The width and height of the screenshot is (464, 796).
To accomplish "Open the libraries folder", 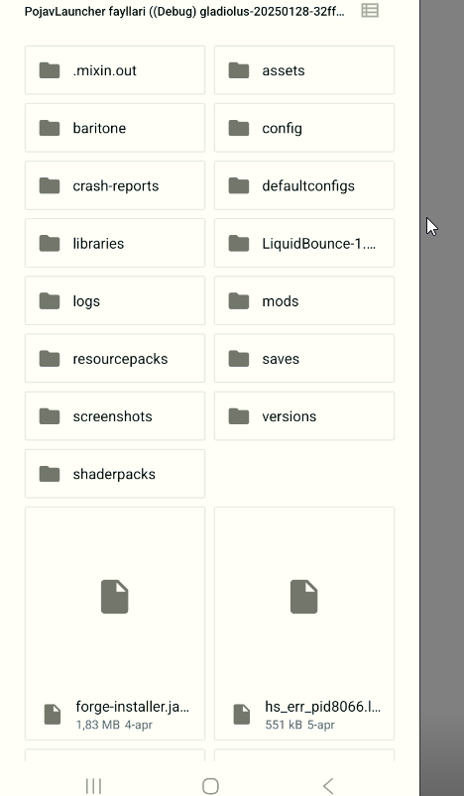I will [x=115, y=243].
